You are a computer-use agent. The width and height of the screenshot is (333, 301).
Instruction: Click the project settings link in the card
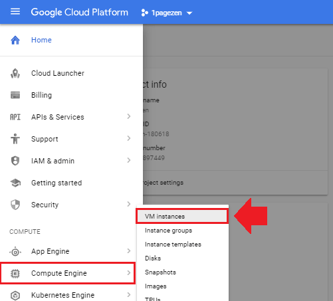point(164,183)
